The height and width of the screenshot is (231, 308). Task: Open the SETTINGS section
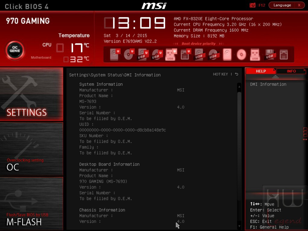31,94
